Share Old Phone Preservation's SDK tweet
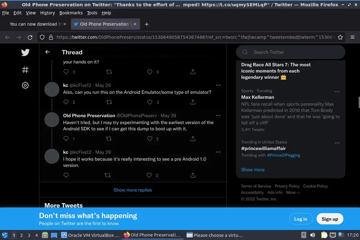360x240 pixels. pos(193,138)
